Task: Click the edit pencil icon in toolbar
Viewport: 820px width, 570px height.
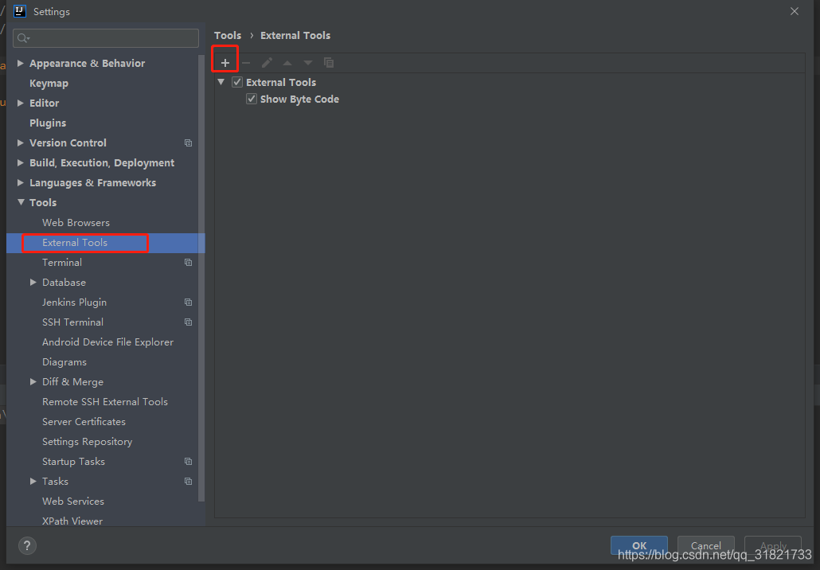Action: point(267,63)
